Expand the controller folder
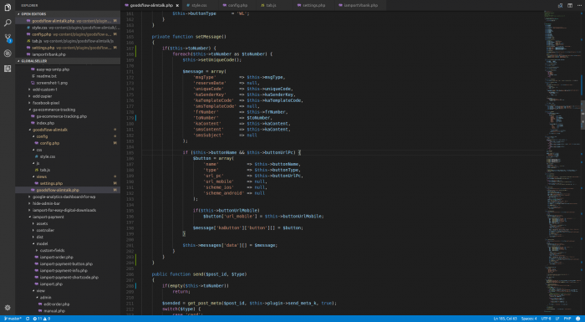Viewport: 585px width, 322px height. tap(45, 231)
